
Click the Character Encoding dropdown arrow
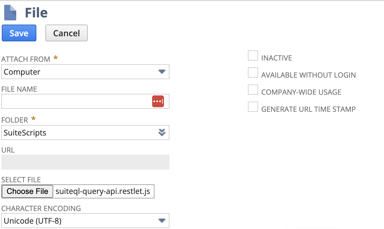point(162,221)
